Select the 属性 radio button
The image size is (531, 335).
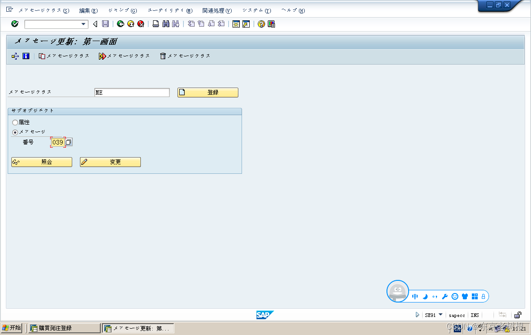(14, 122)
